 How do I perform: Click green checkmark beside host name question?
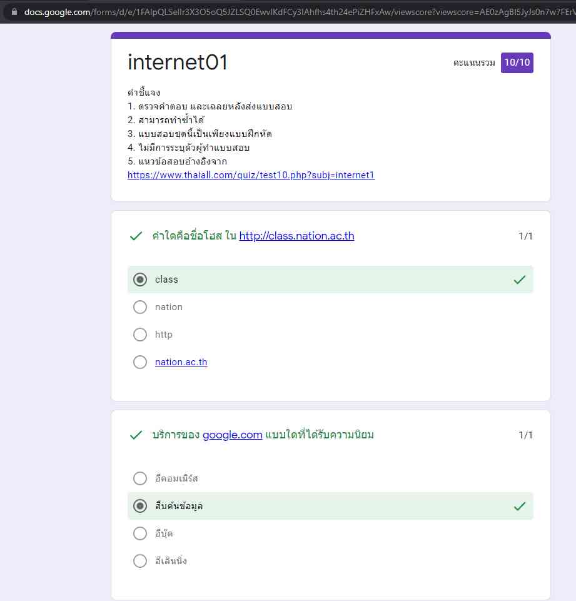136,236
